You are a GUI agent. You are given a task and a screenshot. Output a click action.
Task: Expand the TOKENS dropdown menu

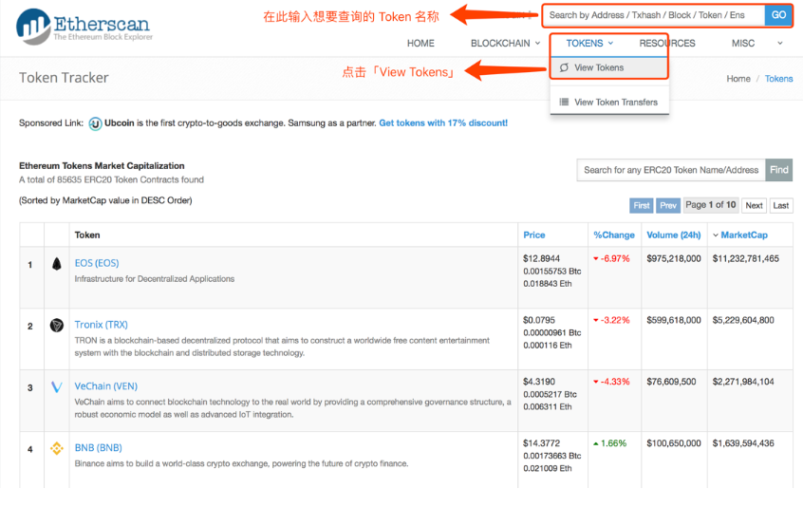[589, 43]
